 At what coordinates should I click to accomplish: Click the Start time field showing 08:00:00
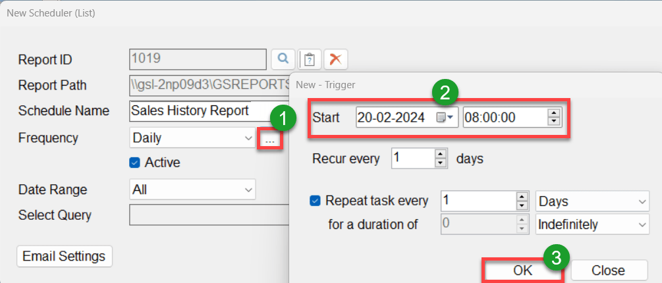[x=504, y=118]
